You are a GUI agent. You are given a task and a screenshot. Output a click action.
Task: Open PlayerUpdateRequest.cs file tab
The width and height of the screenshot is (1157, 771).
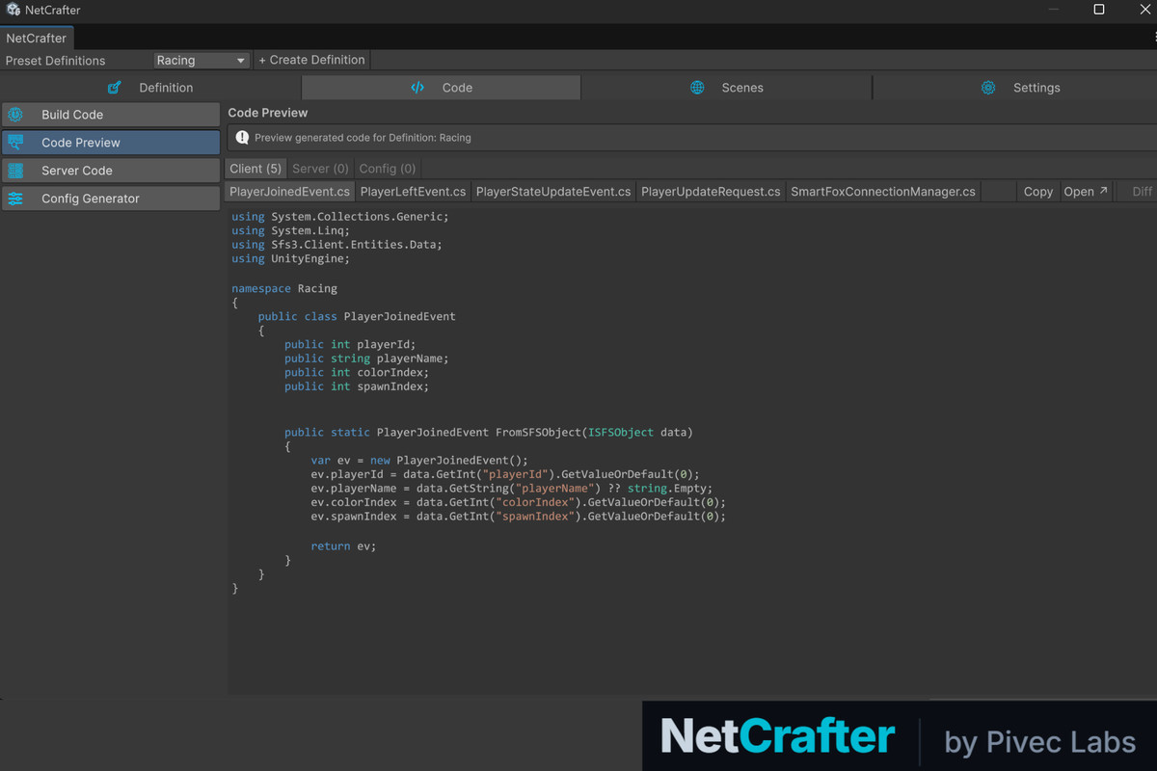tap(711, 192)
